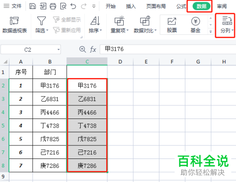The height and width of the screenshot is (182, 236).
Task: Click the zoom magnifier icon by formula bar
Action: [83, 49]
